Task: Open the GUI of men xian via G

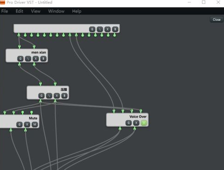Action: coord(20,59)
